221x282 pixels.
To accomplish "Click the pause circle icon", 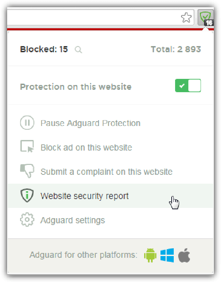I will [x=27, y=123].
